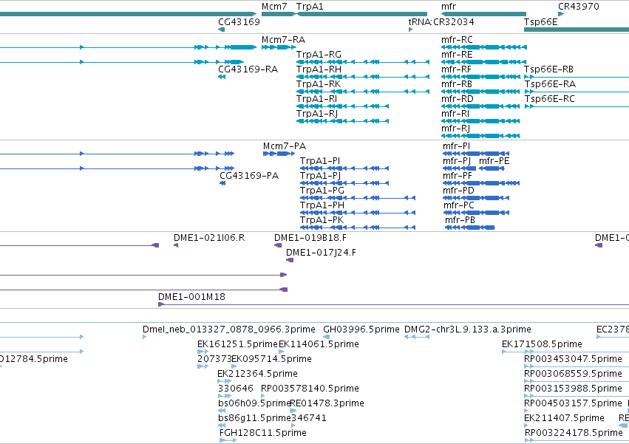Click the mfr gene label
629x444 pixels.
click(449, 7)
